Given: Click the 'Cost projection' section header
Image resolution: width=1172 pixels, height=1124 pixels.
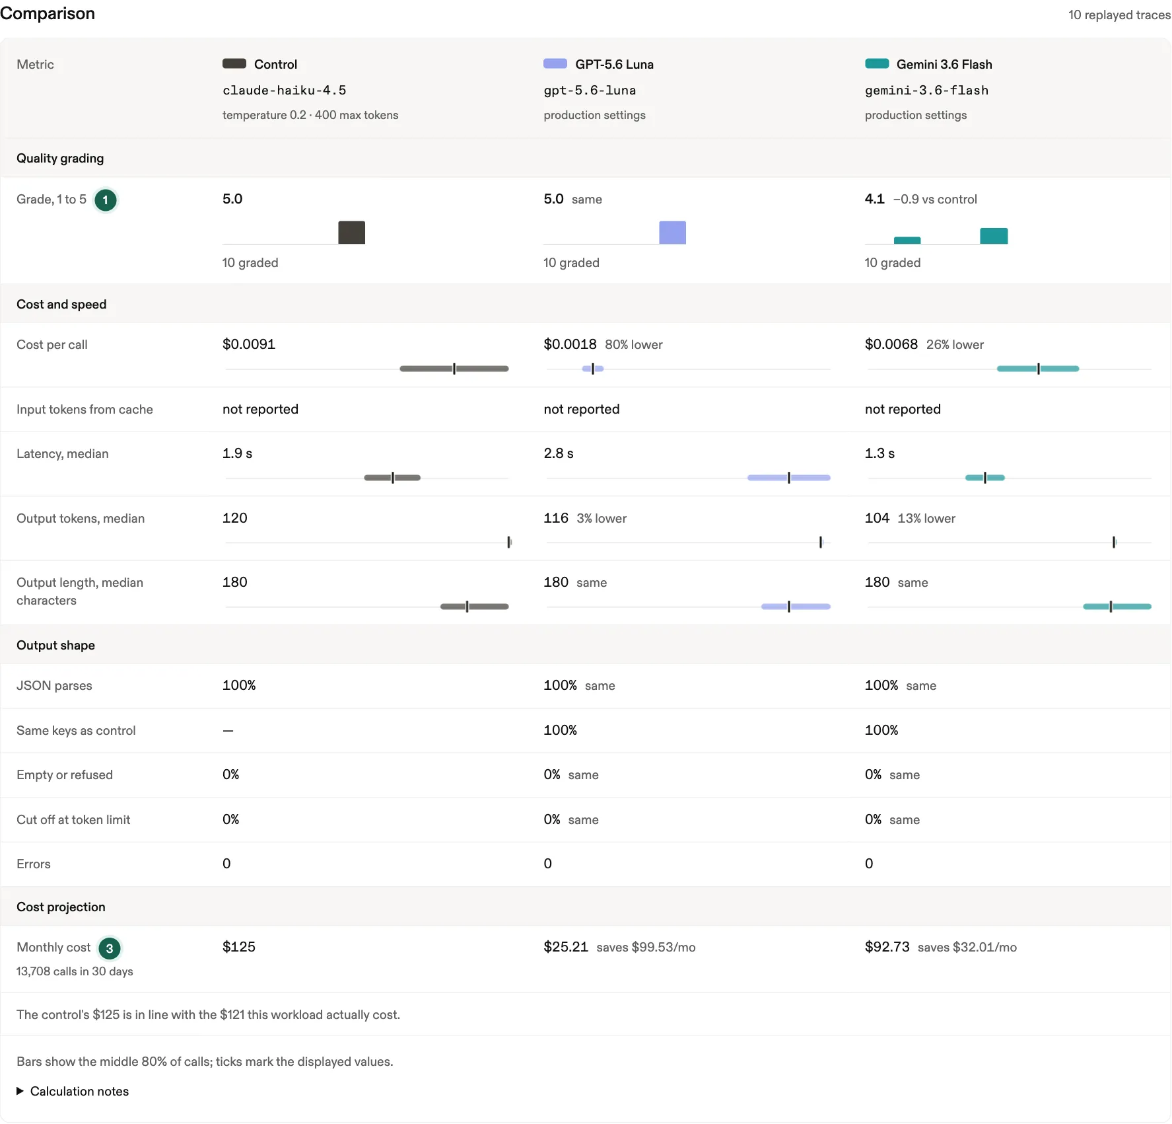Looking at the screenshot, I should click(61, 907).
